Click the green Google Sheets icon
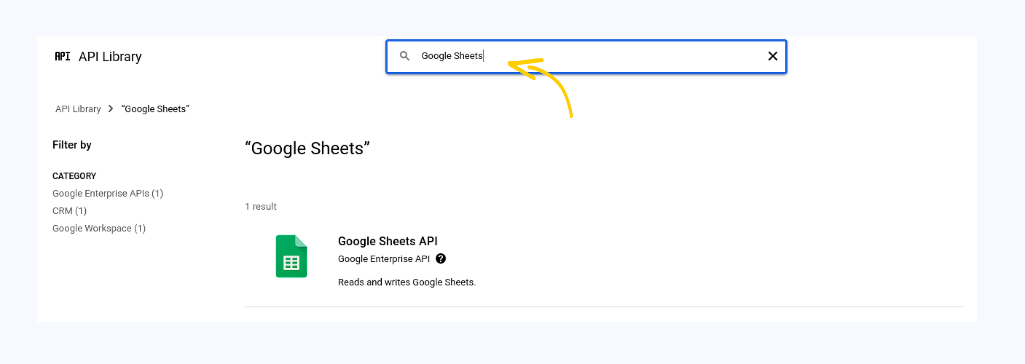This screenshot has height=364, width=1025. [291, 256]
